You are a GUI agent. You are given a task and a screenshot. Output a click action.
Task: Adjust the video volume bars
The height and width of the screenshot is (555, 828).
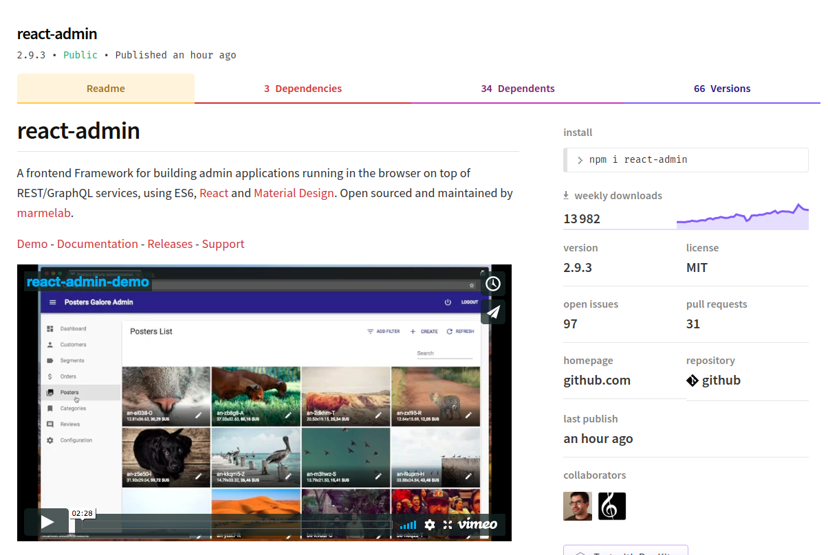tap(408, 525)
